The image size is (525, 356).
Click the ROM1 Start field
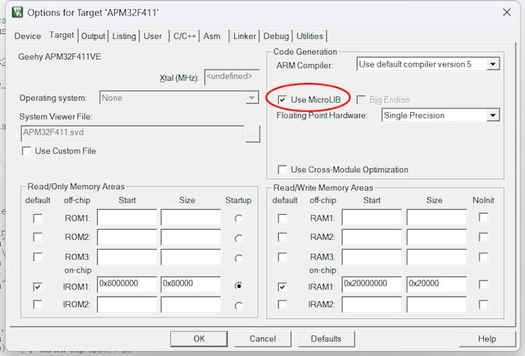click(127, 217)
